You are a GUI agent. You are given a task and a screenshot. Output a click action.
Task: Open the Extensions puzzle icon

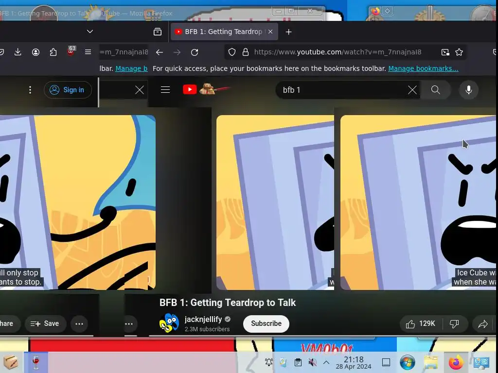pos(53,52)
